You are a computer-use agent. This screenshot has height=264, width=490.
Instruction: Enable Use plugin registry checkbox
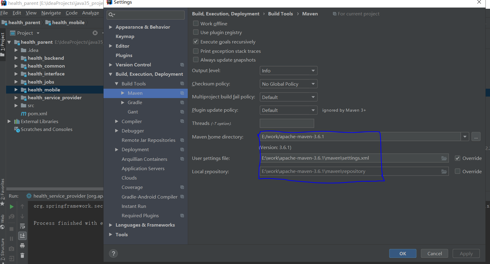point(196,32)
